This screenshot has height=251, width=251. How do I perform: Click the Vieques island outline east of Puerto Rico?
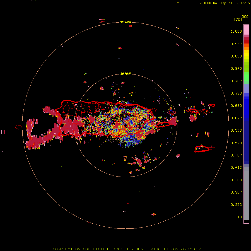[163, 124]
